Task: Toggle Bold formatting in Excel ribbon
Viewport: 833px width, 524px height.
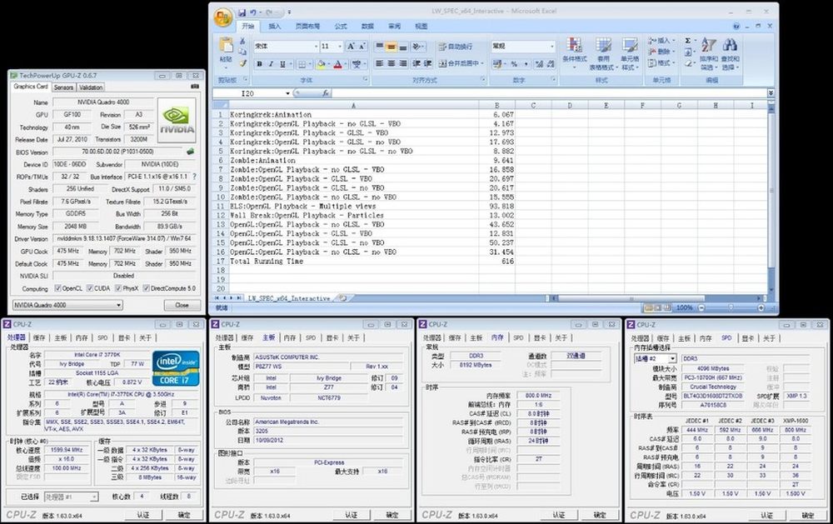Action: pos(259,64)
